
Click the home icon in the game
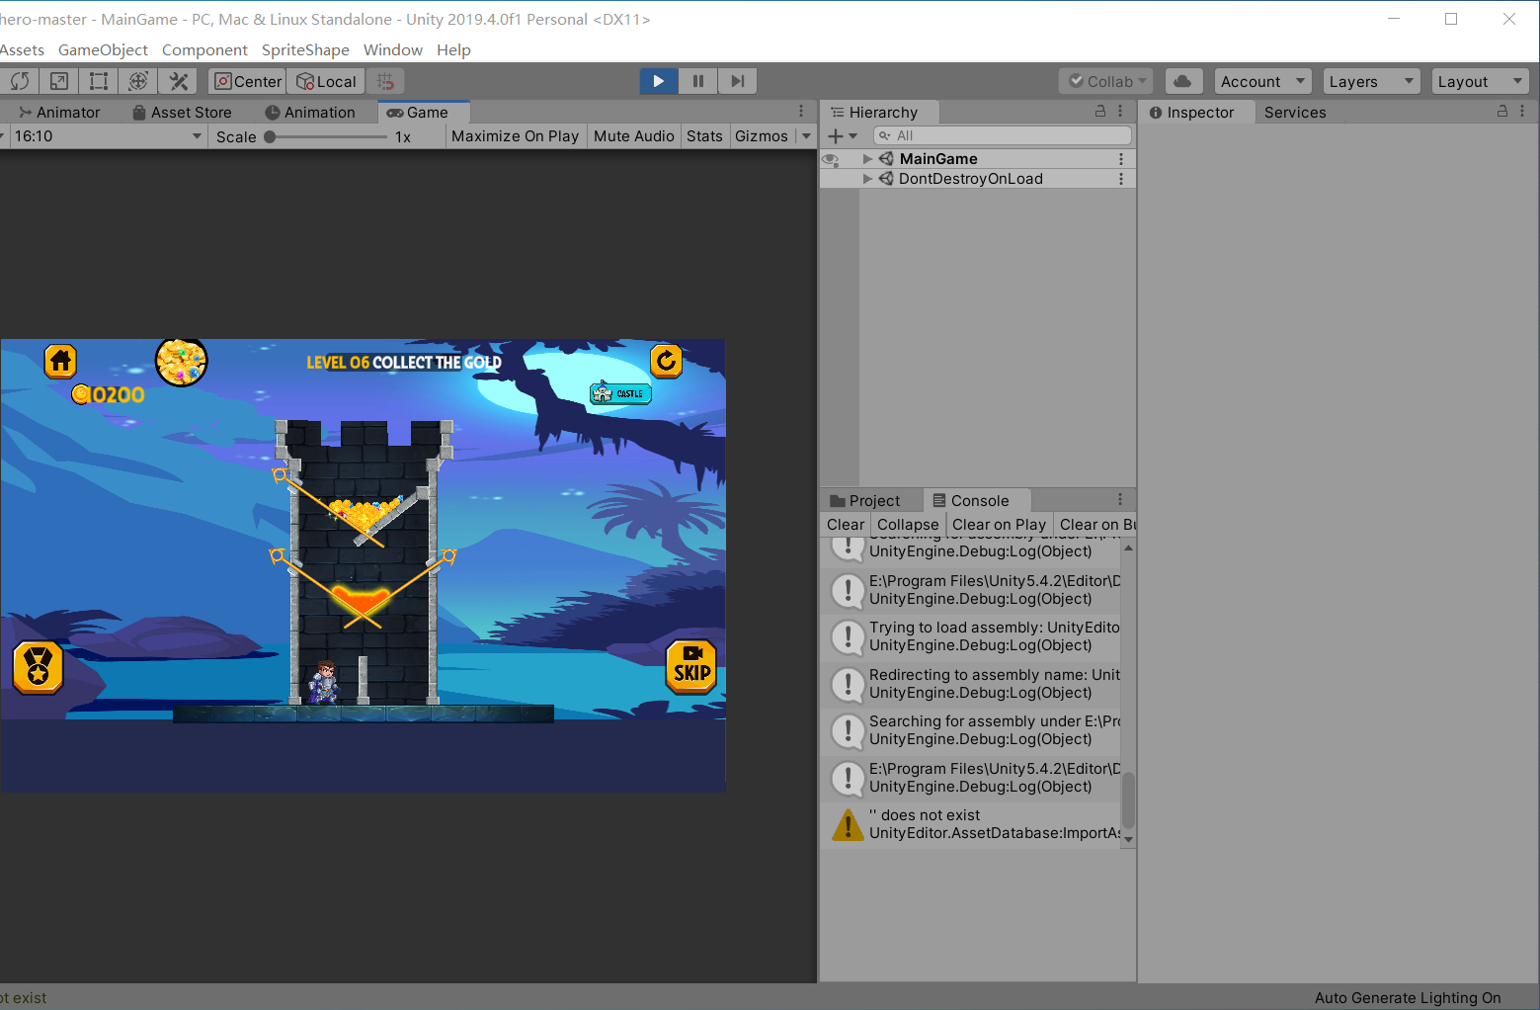click(x=60, y=362)
